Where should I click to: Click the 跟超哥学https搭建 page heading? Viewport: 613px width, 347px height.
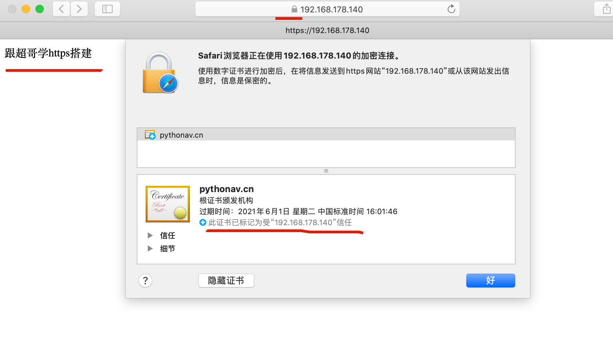click(48, 53)
